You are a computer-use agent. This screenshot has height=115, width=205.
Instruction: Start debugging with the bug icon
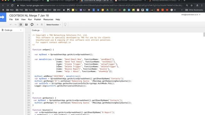pyautogui.click(x=42, y=25)
